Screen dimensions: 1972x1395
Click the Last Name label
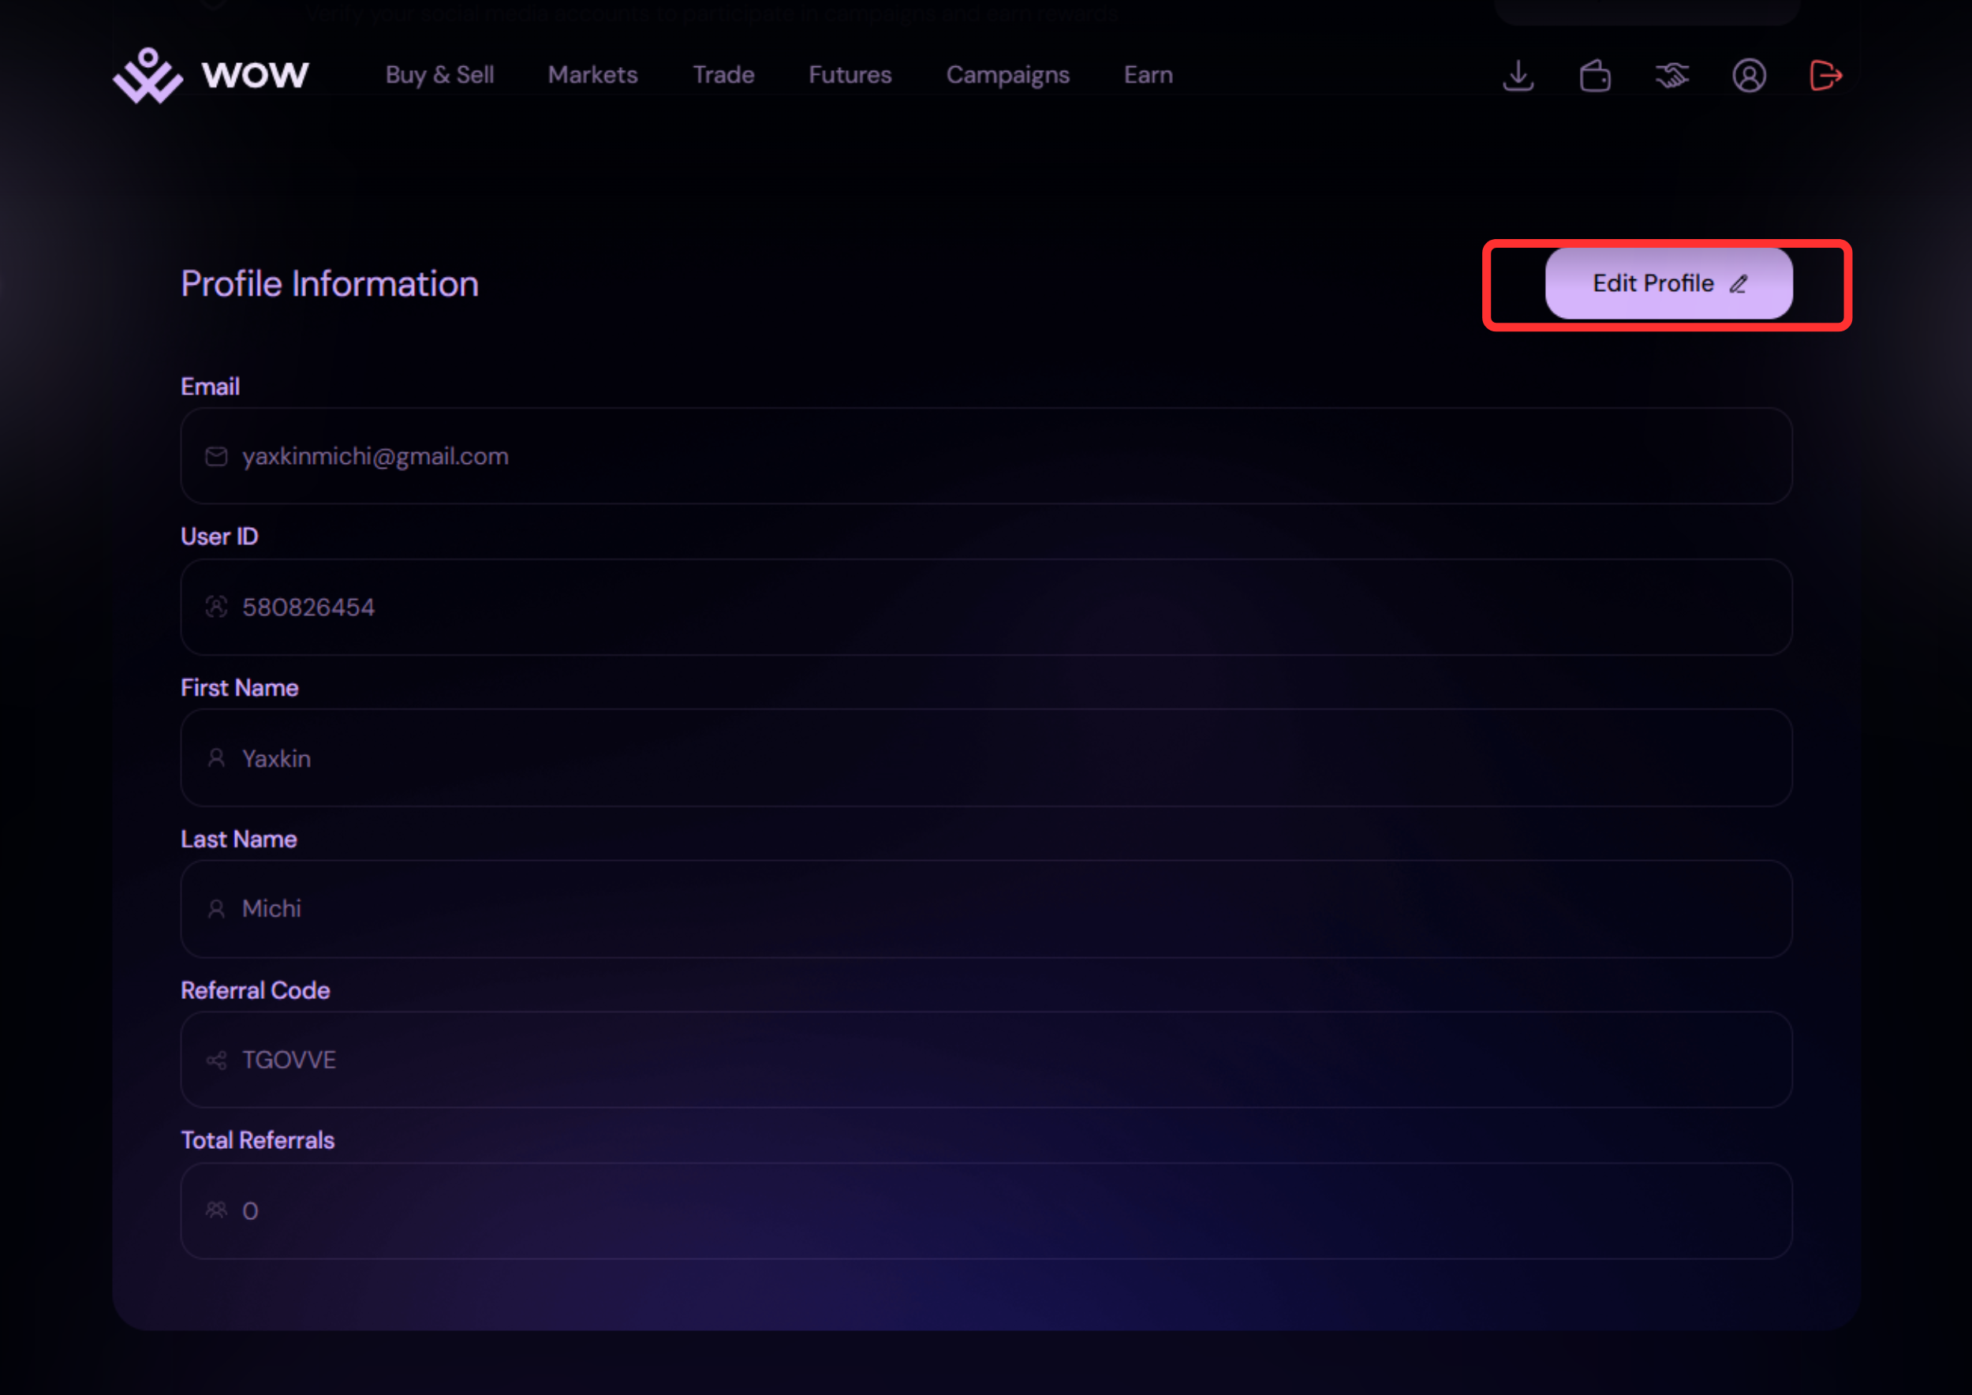(239, 840)
